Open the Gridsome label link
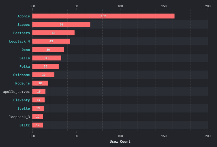The height and width of the screenshot is (147, 217). [x=21, y=75]
